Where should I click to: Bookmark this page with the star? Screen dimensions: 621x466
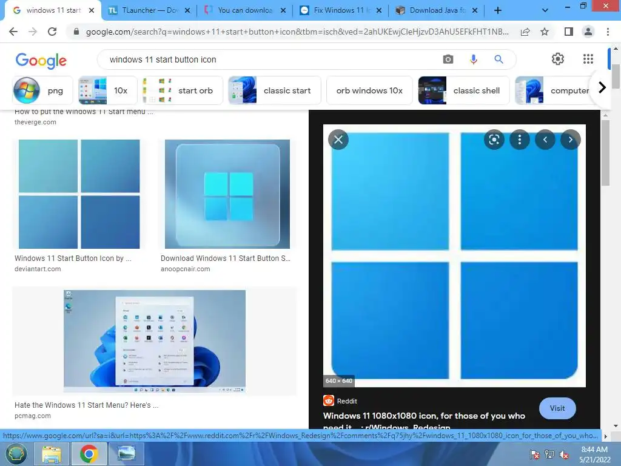[545, 32]
